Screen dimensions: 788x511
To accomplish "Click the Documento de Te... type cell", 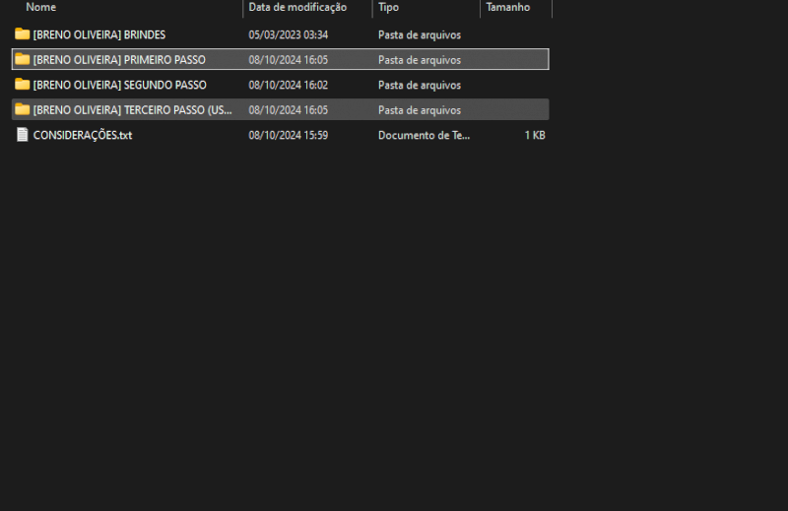I will coord(425,135).
